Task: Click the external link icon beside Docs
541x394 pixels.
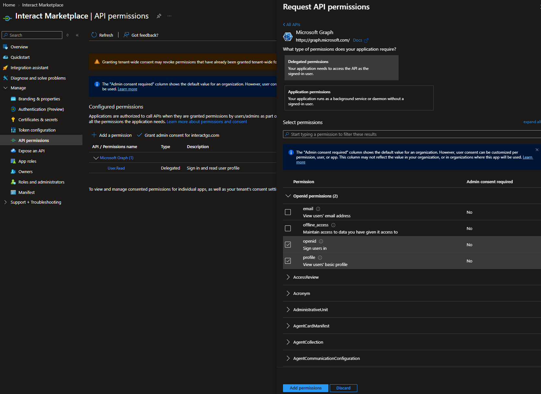Action: 366,40
